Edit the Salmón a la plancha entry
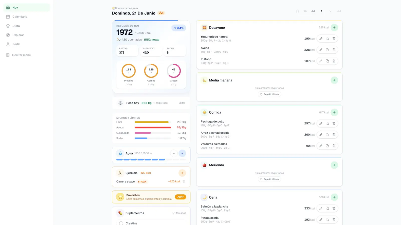The height and width of the screenshot is (225, 401). tap(321, 208)
